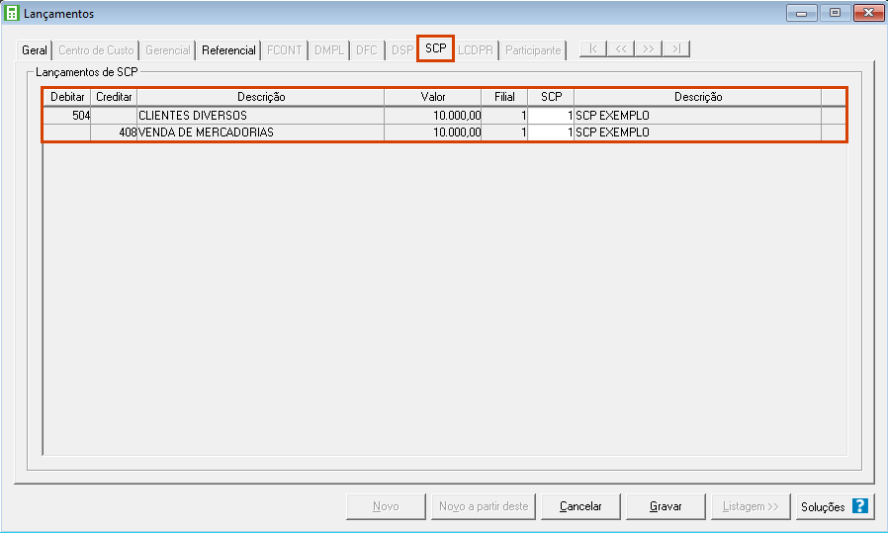This screenshot has width=888, height=533.
Task: Switch to the Geral tab
Action: 35,50
